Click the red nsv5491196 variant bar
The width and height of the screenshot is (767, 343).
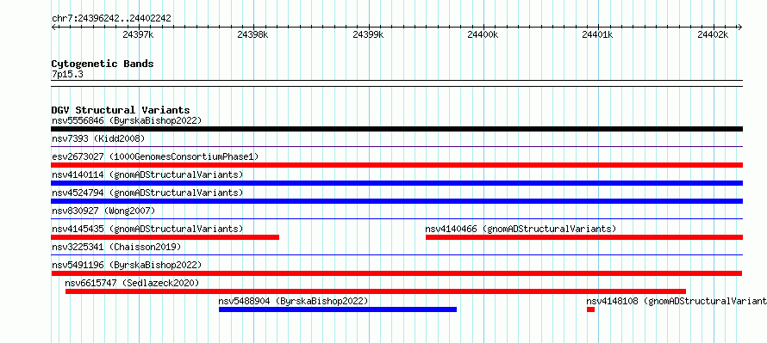pyautogui.click(x=396, y=273)
